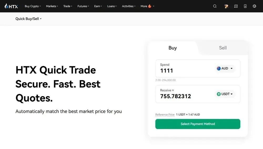Open the messages icon in header
Image resolution: width=263 pixels, height=149 pixels.
pos(236,6)
